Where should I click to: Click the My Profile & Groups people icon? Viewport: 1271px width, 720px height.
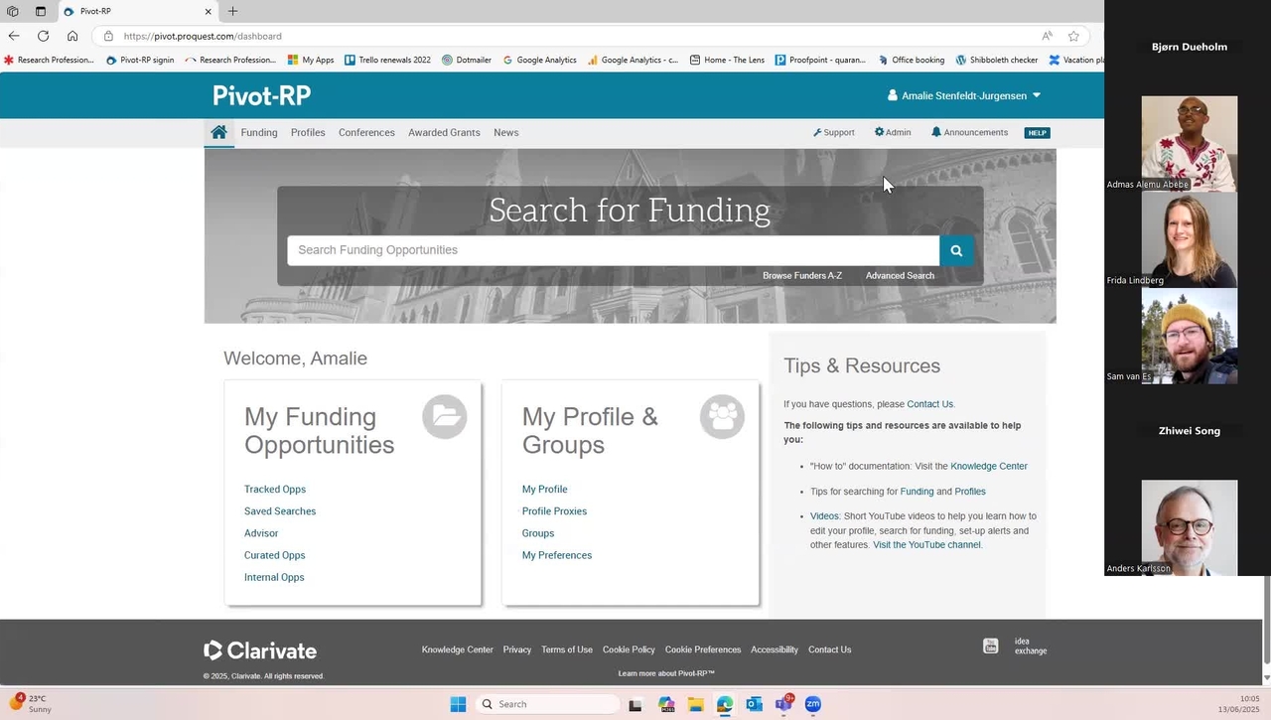coord(722,417)
